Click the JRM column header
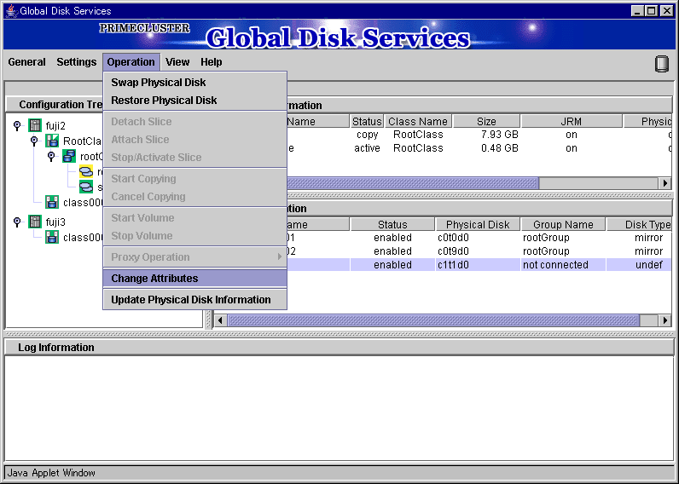 (x=572, y=121)
